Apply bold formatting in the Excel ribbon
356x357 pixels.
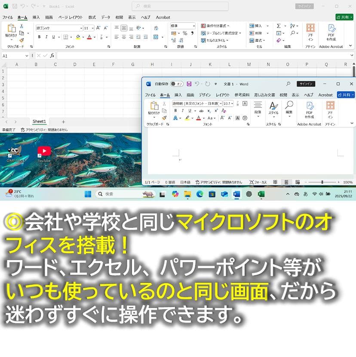[40, 37]
